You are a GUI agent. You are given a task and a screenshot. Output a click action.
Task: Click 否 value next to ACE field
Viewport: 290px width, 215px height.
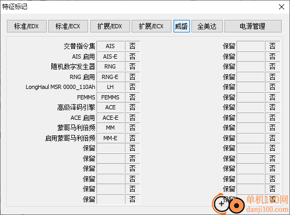[x=133, y=107]
